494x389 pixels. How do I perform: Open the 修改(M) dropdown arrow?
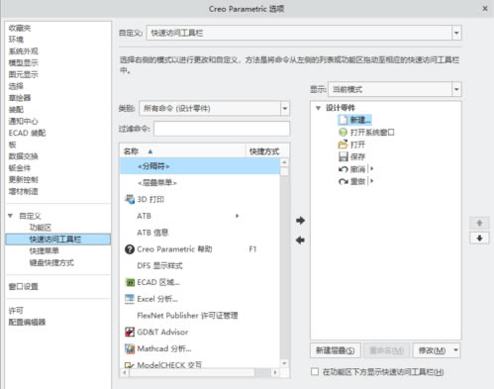click(x=455, y=350)
